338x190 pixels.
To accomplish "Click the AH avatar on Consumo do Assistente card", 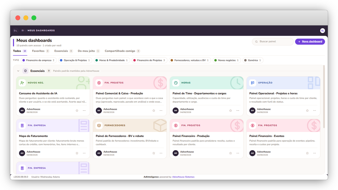I will 22,111.
